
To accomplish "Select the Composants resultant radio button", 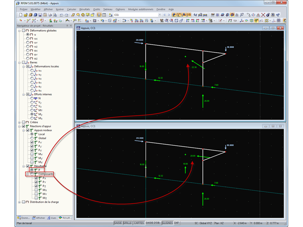I will (32, 174).
